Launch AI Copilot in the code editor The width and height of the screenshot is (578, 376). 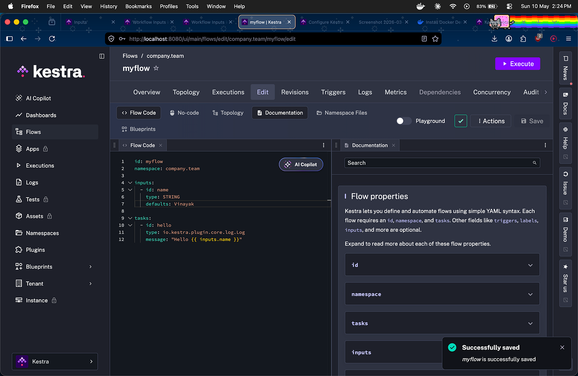pyautogui.click(x=301, y=164)
